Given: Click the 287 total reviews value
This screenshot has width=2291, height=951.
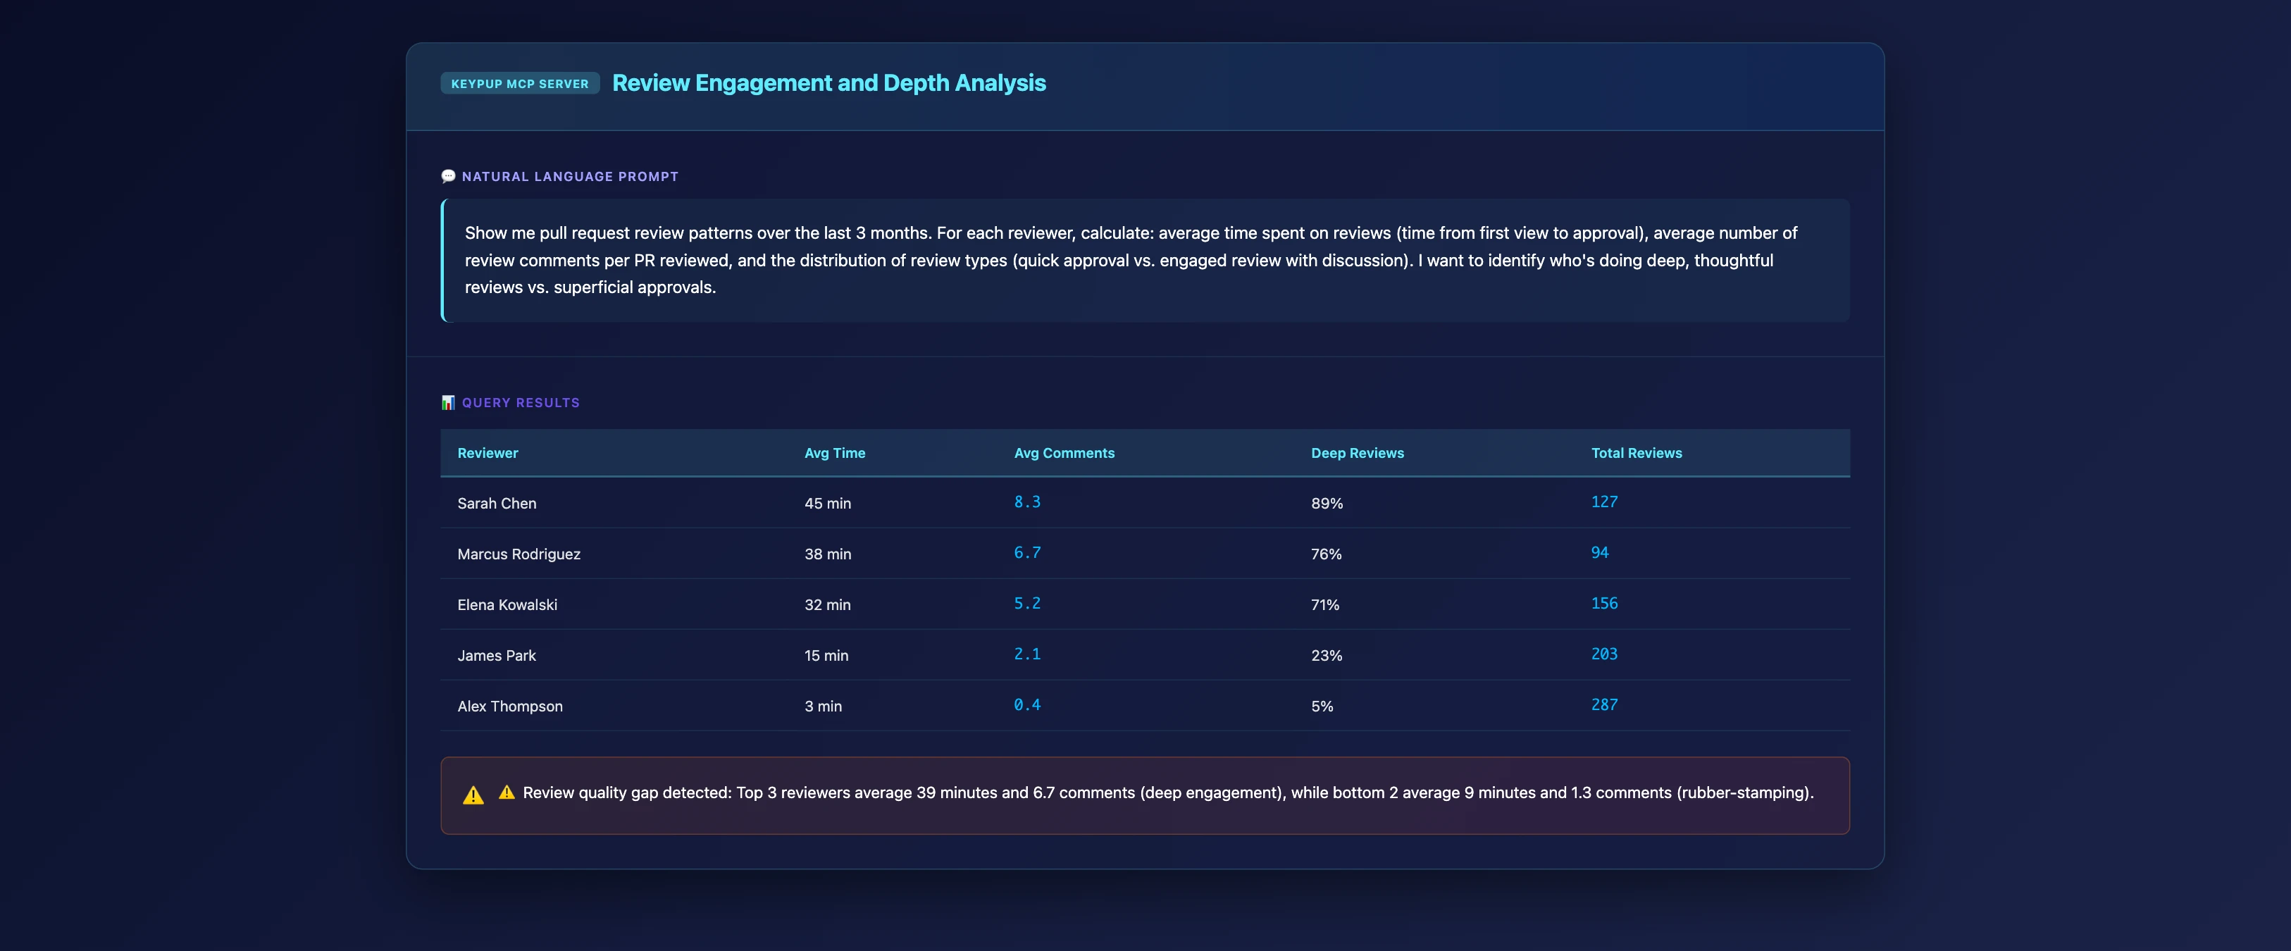Looking at the screenshot, I should [x=1604, y=704].
